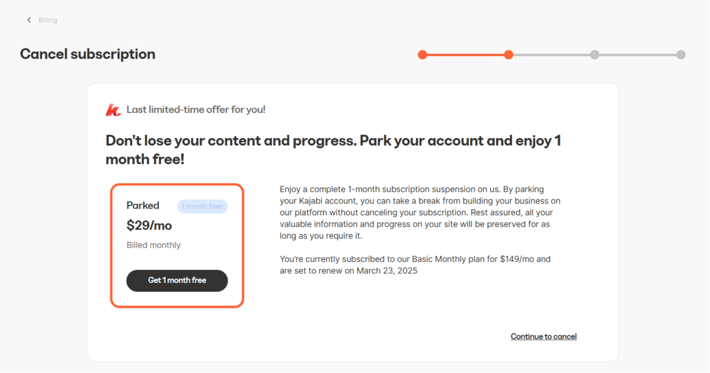Click the Kajabi logo icon

click(113, 110)
